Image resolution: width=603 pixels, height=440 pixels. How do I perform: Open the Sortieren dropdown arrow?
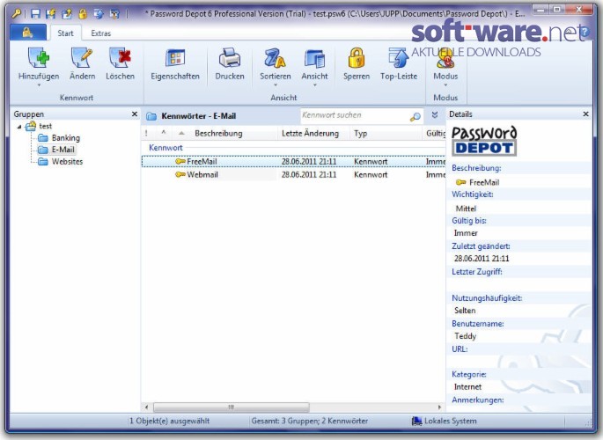276,85
